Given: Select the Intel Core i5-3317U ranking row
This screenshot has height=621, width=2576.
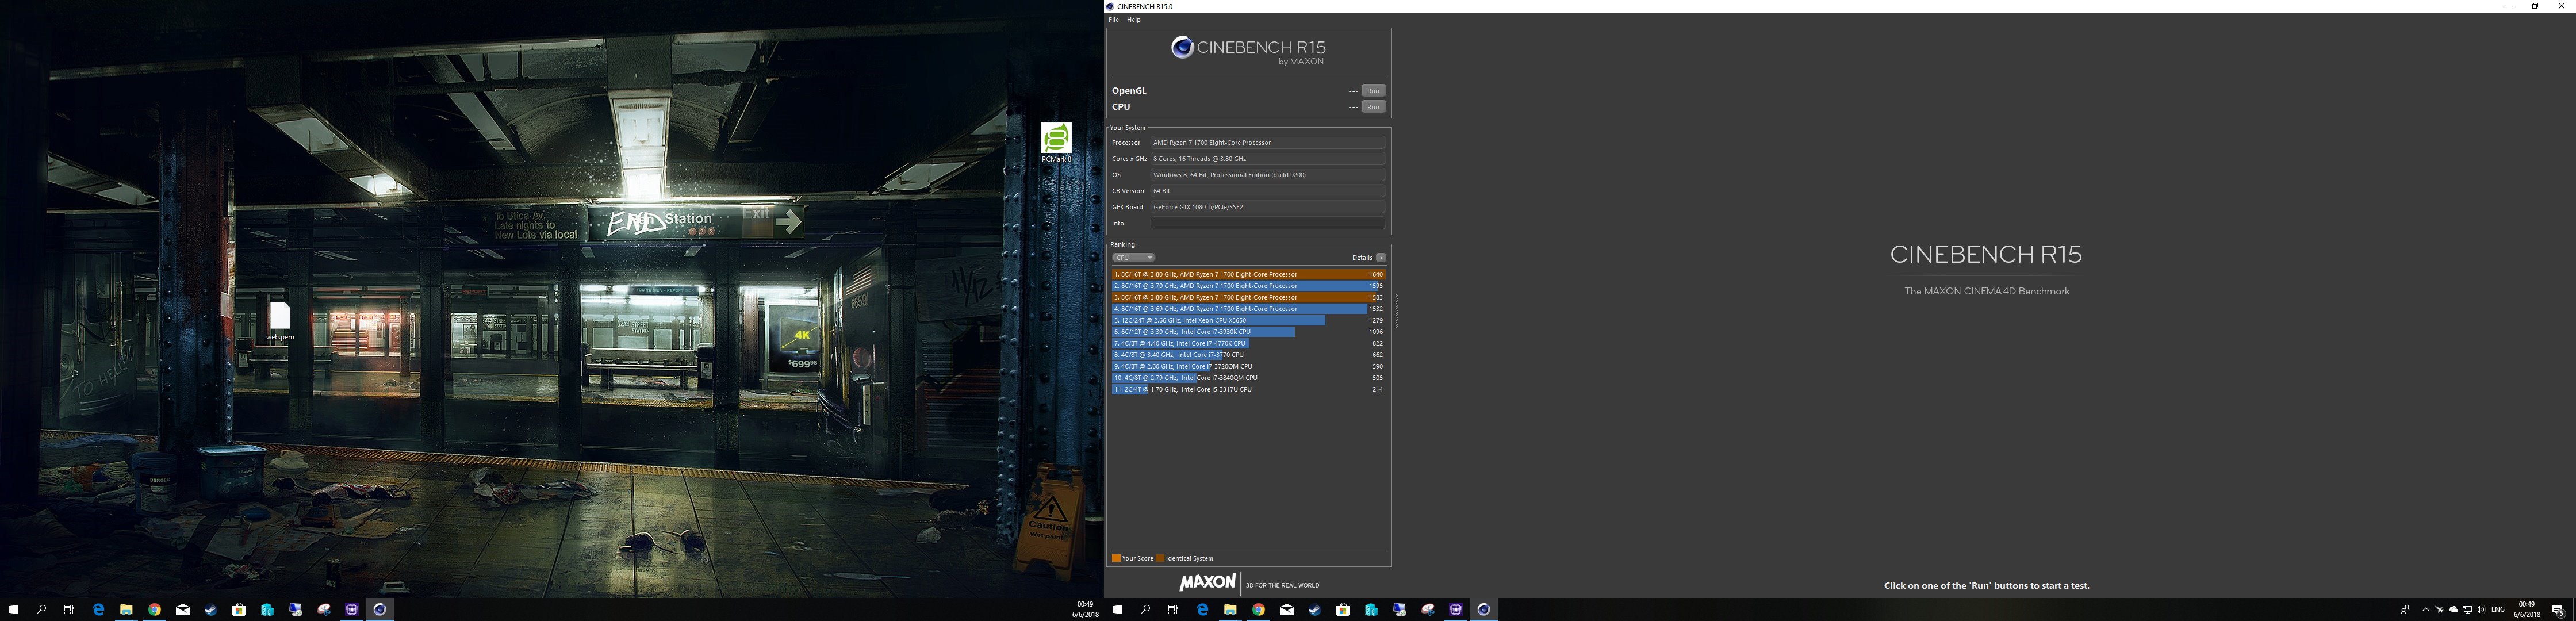Looking at the screenshot, I should (x=1248, y=389).
